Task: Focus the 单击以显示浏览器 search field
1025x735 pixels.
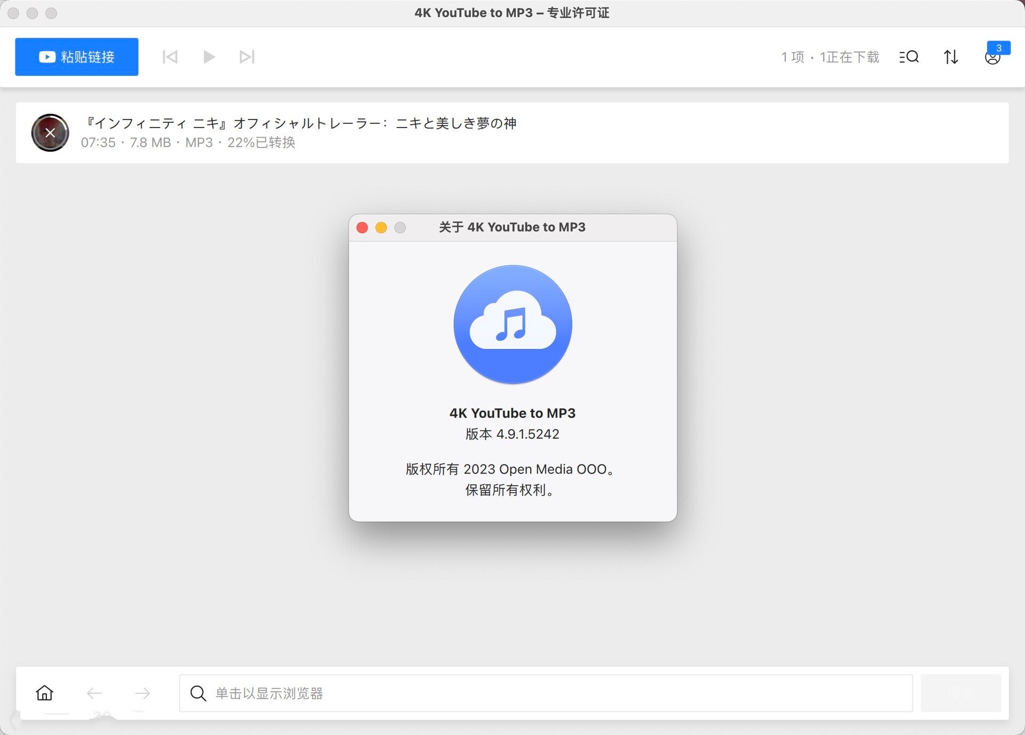Action: click(545, 693)
